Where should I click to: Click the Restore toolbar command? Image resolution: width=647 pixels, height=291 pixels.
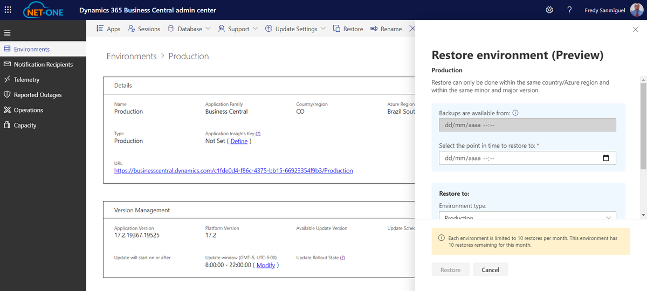point(348,29)
